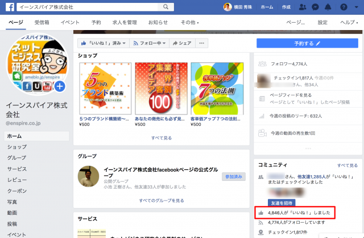The width and height of the screenshot is (364, 238).
Task: Open the「いいね！」済み dropdown button
Action: pos(104,43)
